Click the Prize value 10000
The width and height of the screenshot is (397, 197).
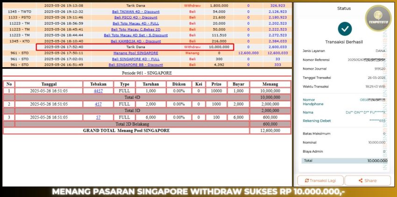click(x=216, y=91)
